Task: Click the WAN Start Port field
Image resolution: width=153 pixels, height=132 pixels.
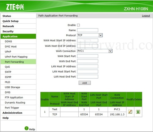Action: click(88, 56)
